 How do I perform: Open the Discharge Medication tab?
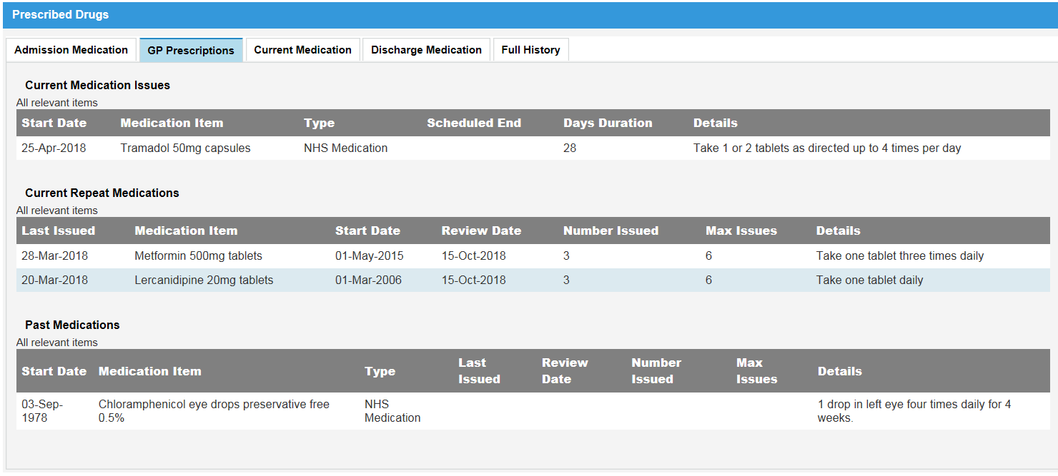(x=426, y=50)
